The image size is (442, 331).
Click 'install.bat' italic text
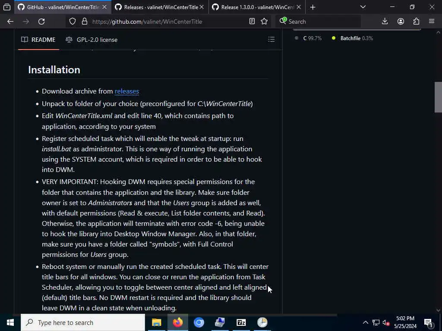point(57,149)
